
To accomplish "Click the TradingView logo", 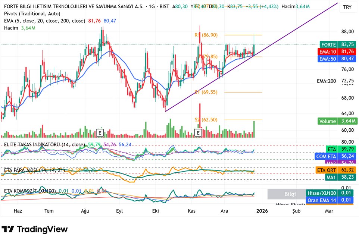I will tap(35, 229).
